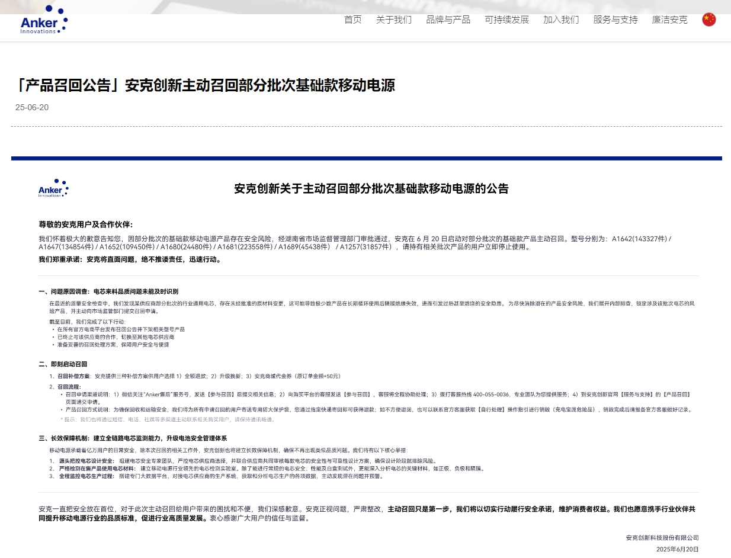Click the footer date 2025年6月20日
This screenshot has width=731, height=558.
point(677,550)
